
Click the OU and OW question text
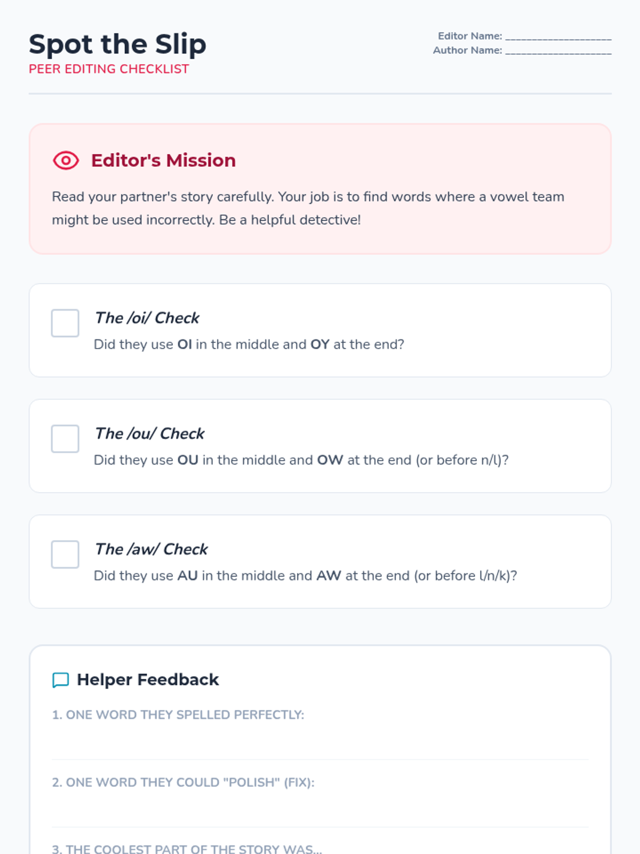tap(301, 460)
